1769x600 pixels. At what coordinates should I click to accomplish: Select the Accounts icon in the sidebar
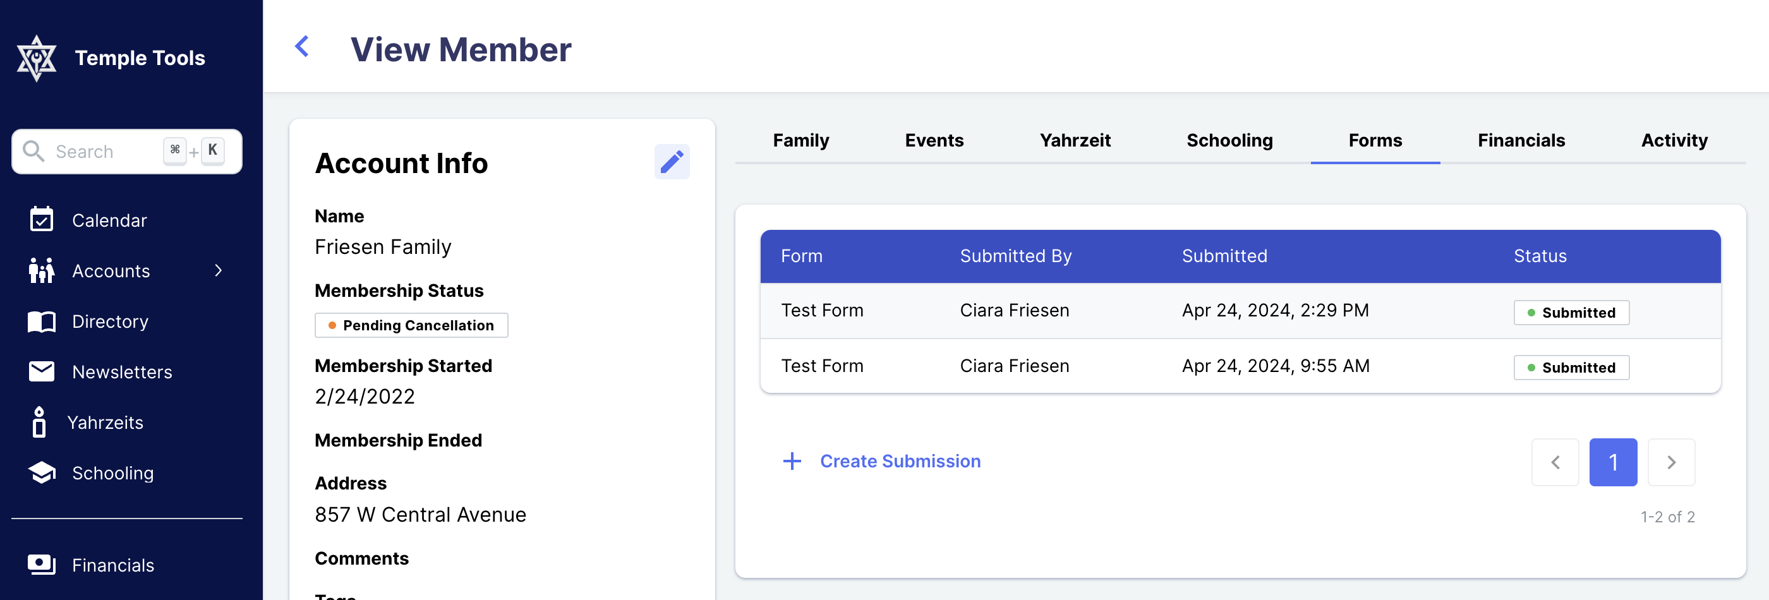(42, 270)
